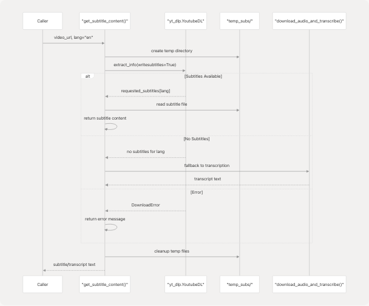Click the bottom download_audio_and_transcribe() participant box
Screen dimensions: 369x306
pyautogui.click(x=309, y=284)
